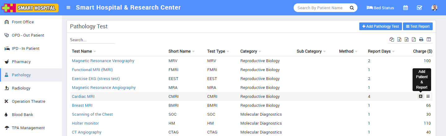Click Add Patient & Report icon for Cardiac MRI
The height and width of the screenshot is (136, 446).
pyautogui.click(x=421, y=96)
